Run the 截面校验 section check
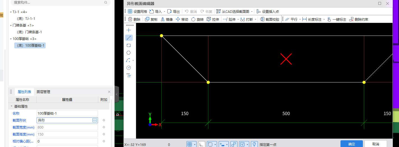Image resolution: width=399 pixels, height=147 pixels. pos(270,19)
